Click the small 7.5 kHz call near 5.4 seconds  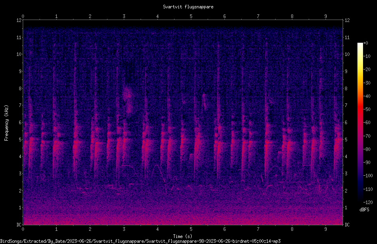point(204,101)
